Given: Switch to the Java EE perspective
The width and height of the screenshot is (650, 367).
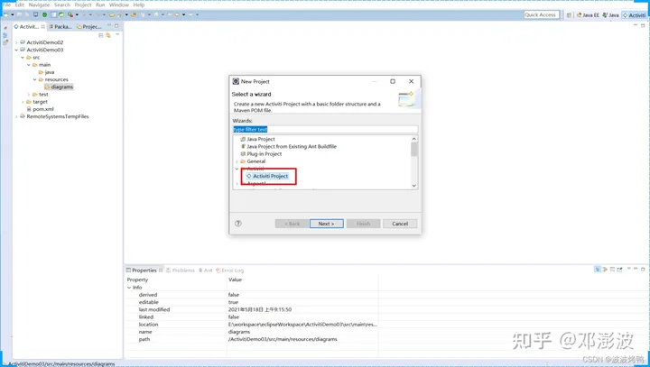Looking at the screenshot, I should (x=588, y=15).
